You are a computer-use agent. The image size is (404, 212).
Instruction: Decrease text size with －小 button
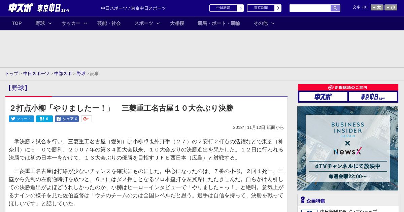(391, 7)
